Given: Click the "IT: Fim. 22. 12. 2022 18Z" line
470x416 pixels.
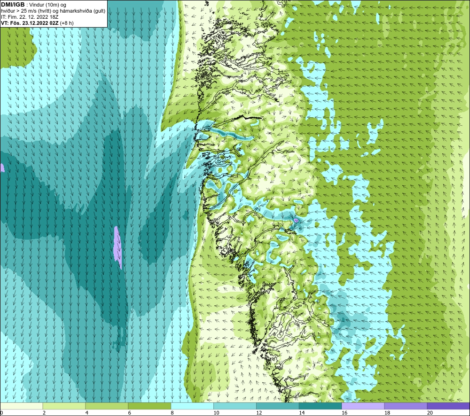Looking at the screenshot, I should [30, 17].
